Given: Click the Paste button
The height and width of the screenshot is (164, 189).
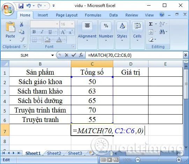Looking at the screenshot, I should tap(10, 32).
